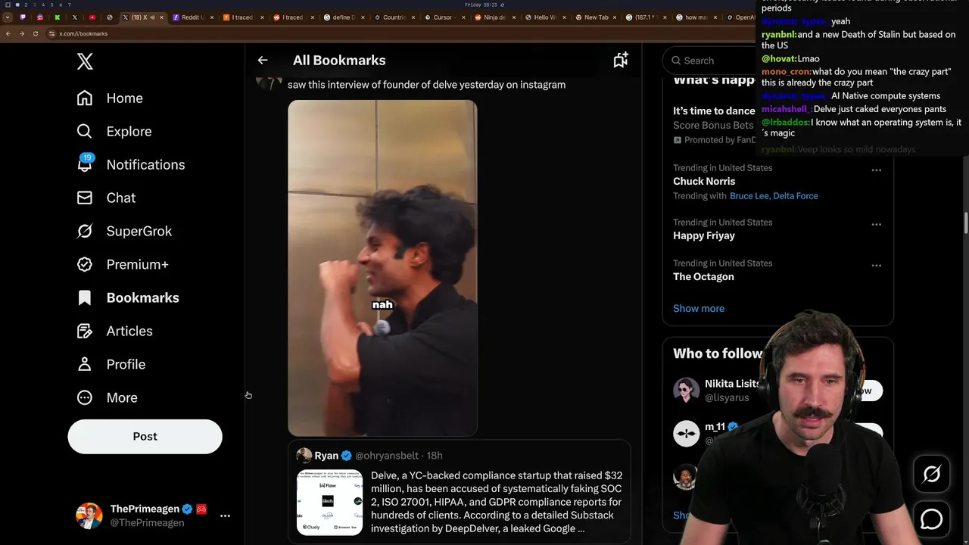The width and height of the screenshot is (969, 545).
Task: Click the More circle icon
Action: [85, 397]
